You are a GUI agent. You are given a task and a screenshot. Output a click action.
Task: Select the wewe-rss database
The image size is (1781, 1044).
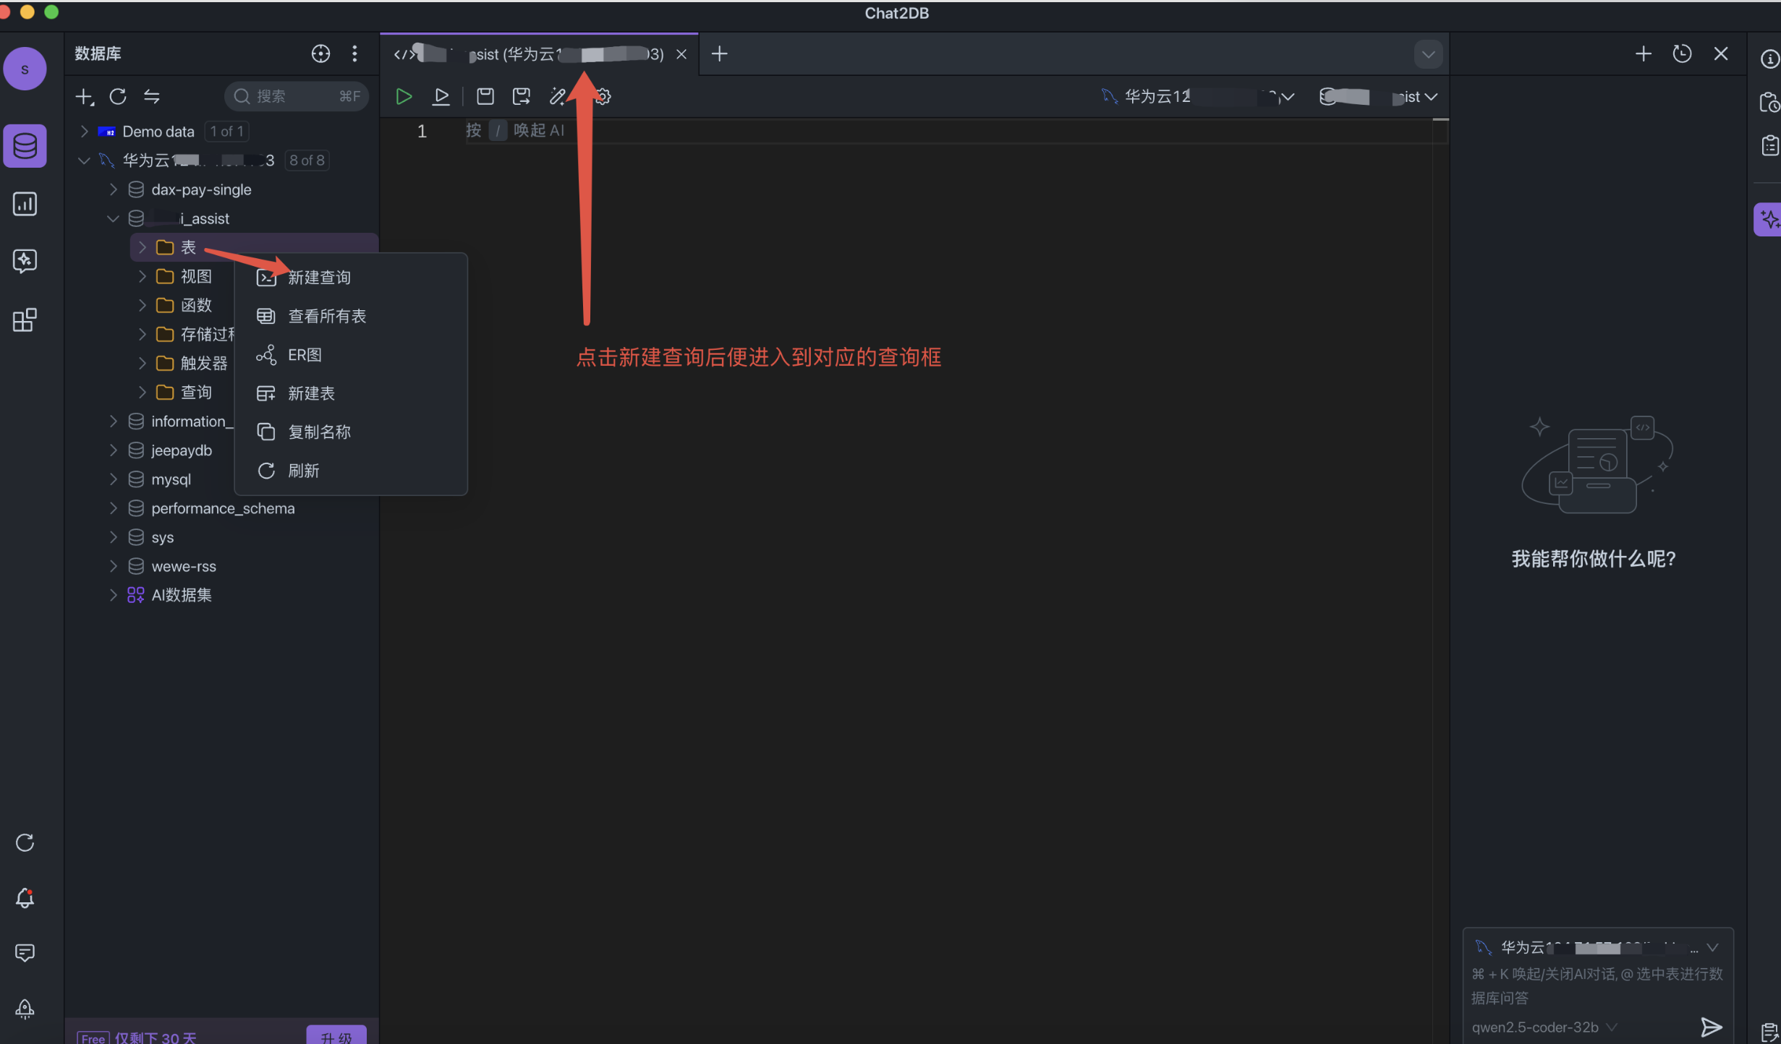pos(184,566)
